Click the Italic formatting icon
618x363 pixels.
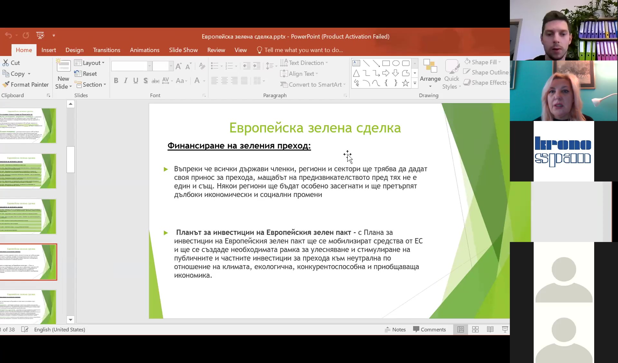126,81
